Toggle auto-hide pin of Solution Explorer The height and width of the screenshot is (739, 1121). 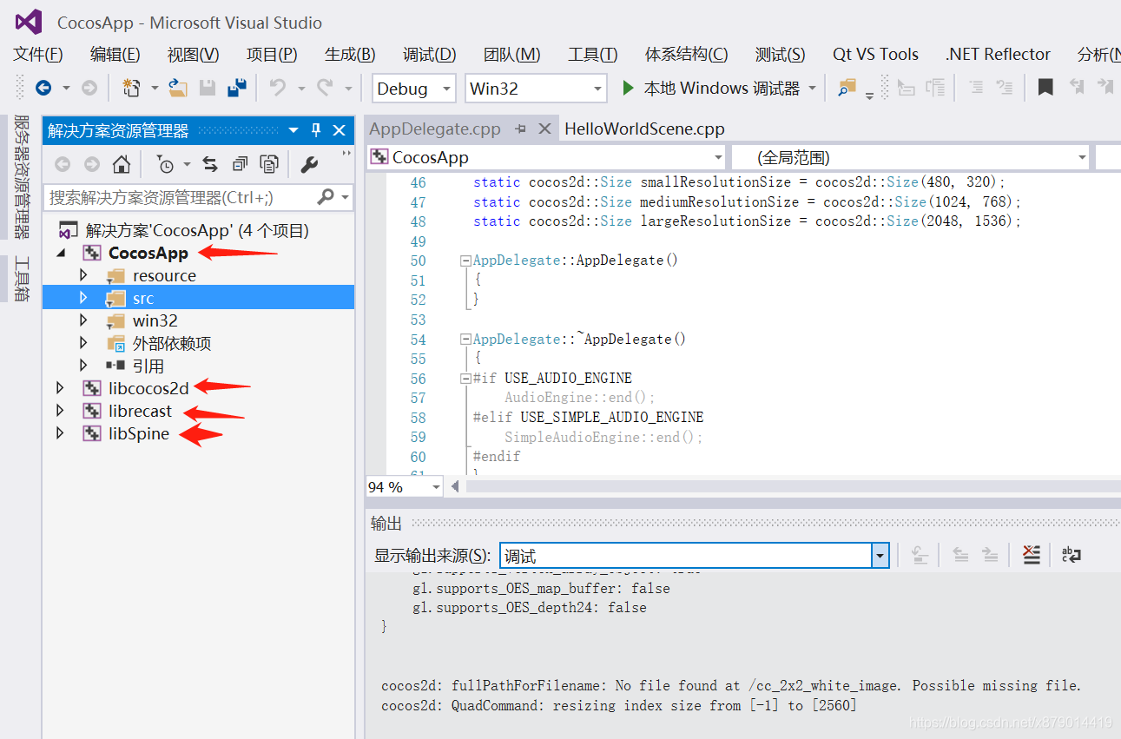pyautogui.click(x=316, y=130)
